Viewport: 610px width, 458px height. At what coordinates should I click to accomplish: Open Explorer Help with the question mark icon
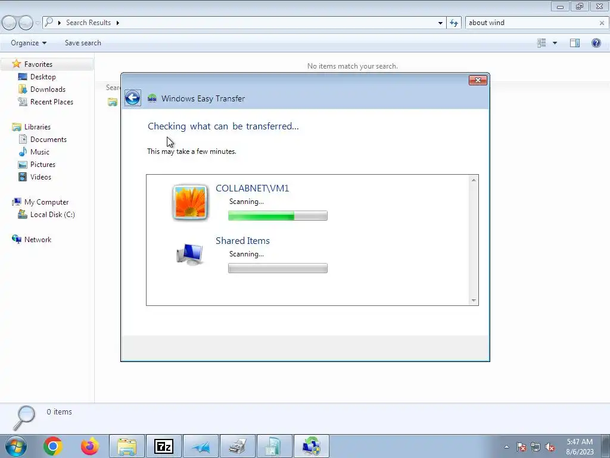click(x=596, y=43)
